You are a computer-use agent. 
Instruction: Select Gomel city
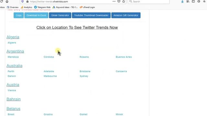(83, 114)
